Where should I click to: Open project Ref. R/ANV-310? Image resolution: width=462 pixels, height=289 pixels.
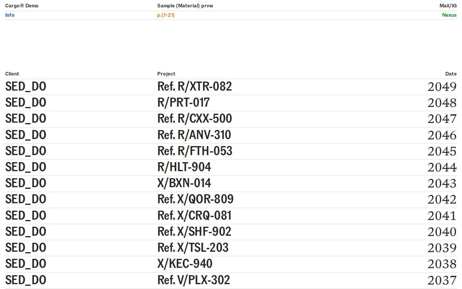(194, 135)
